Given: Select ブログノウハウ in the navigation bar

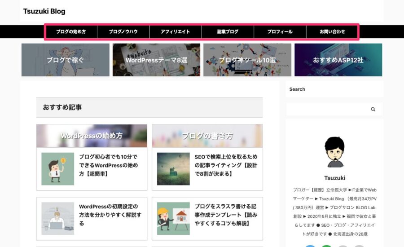Looking at the screenshot, I should pos(123,32).
